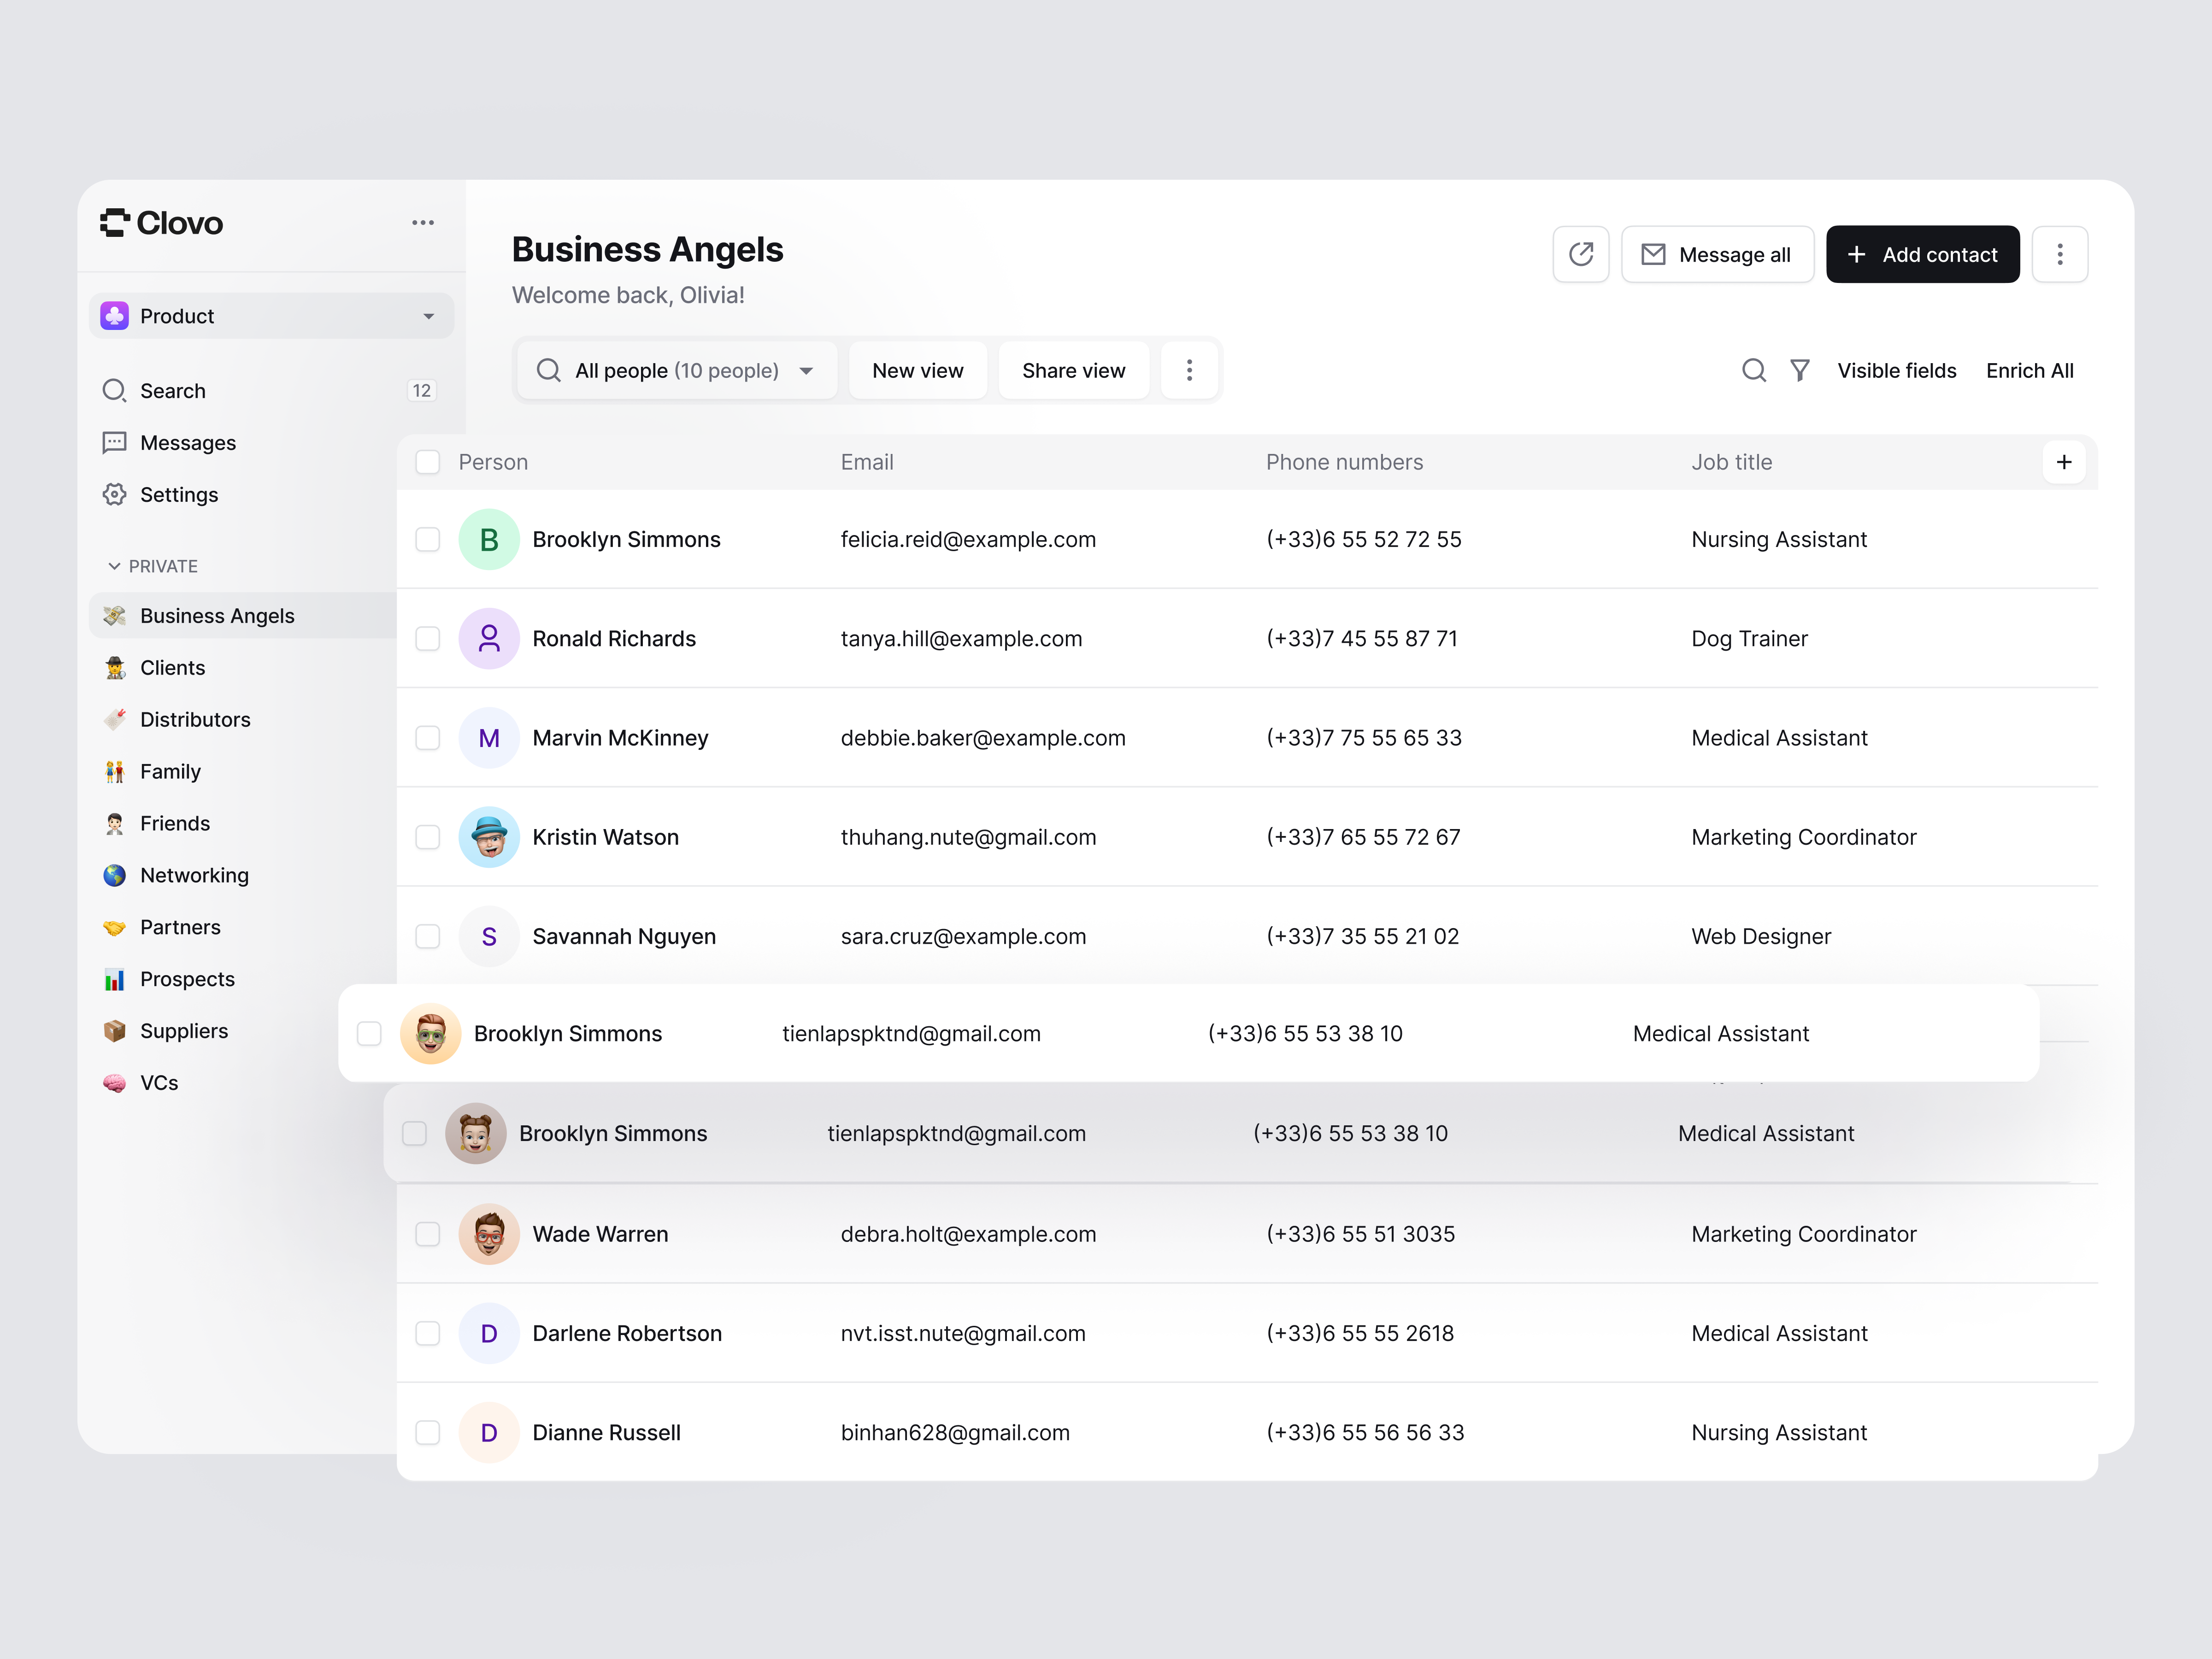Tick the checkbox next to Kristin Watson

click(x=428, y=837)
